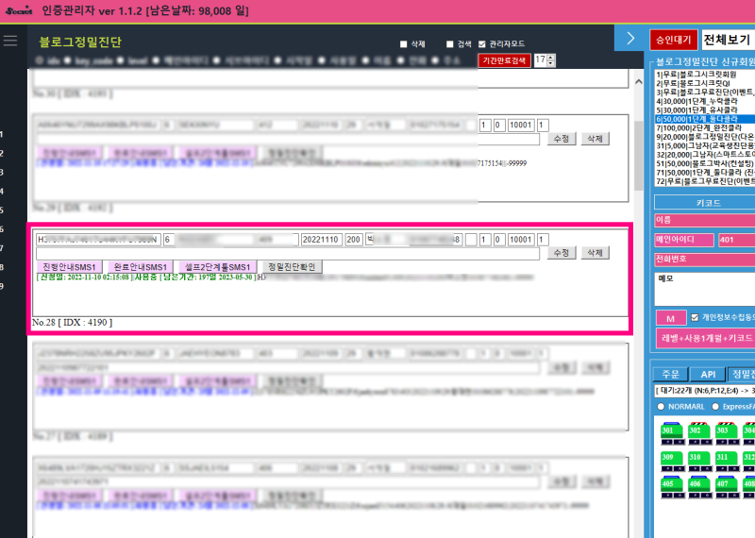Decrease the expiry-days spinner value
Screen dimensions: 755x538
click(x=551, y=63)
